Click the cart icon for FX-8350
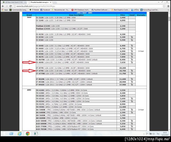This screenshot has height=142, width=171. tap(132, 101)
